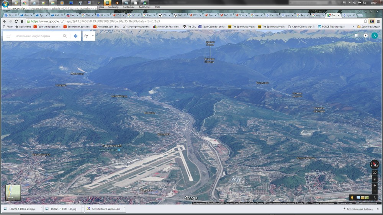Screen dimensions: 383x215
Task: Show hidden bookmarks with the » chevron
Action: point(353,27)
